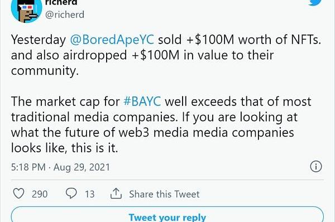Click the word 'community.' in the tweet
The height and width of the screenshot is (222, 335).
pos(45,71)
